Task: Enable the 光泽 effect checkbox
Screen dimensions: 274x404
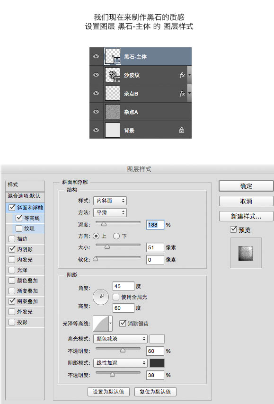Action: click(x=12, y=270)
